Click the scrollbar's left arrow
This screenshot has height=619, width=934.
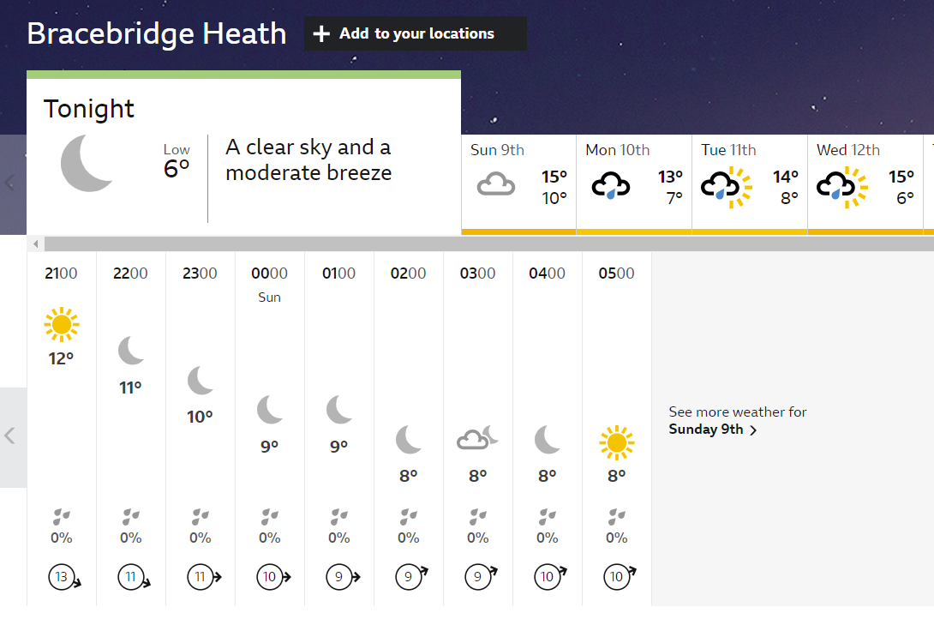coord(35,244)
